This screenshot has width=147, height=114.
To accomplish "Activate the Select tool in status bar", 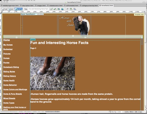I will point(110,112).
